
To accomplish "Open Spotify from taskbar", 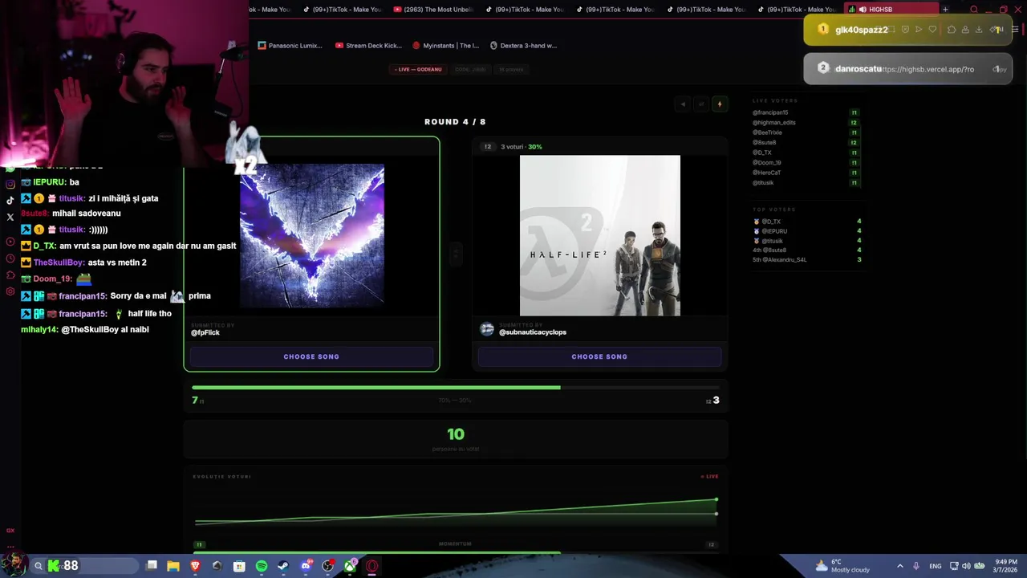I will [262, 566].
